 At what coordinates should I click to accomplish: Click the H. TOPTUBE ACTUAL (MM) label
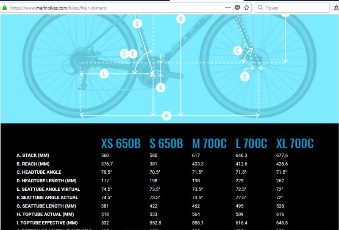pyautogui.click(x=45, y=214)
